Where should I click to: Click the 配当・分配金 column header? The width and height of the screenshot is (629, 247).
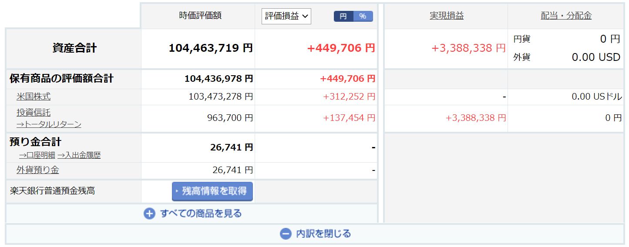click(566, 16)
